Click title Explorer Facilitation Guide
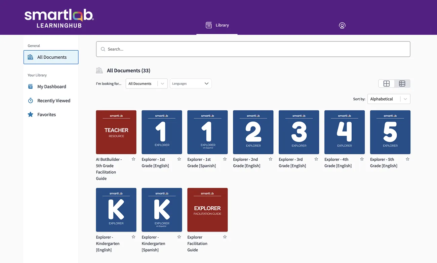Screen dimensions: 437x263 coord(197,244)
